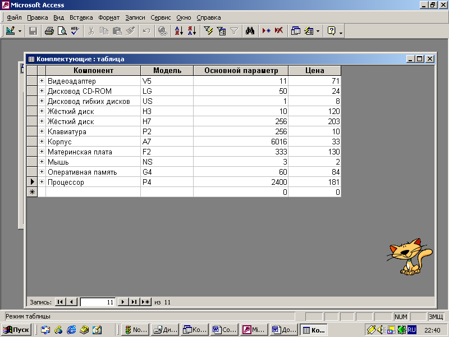The width and height of the screenshot is (449, 337).
Task: Click the Оперативная память cell
Action: click(x=93, y=172)
